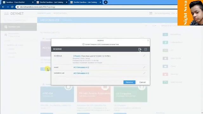The width and height of the screenshot is (203, 114).
Task: Edit the Sandbox Lab row pencil icon
Action: coord(144,73)
